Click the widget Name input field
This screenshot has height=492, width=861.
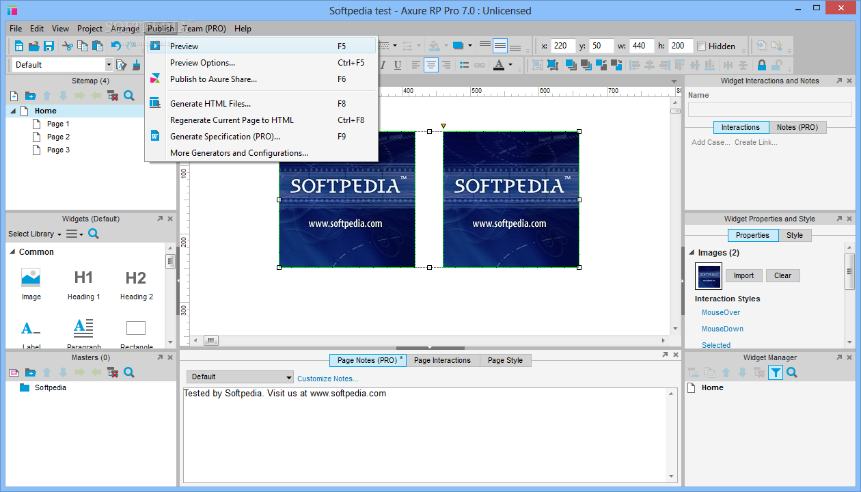pos(769,109)
